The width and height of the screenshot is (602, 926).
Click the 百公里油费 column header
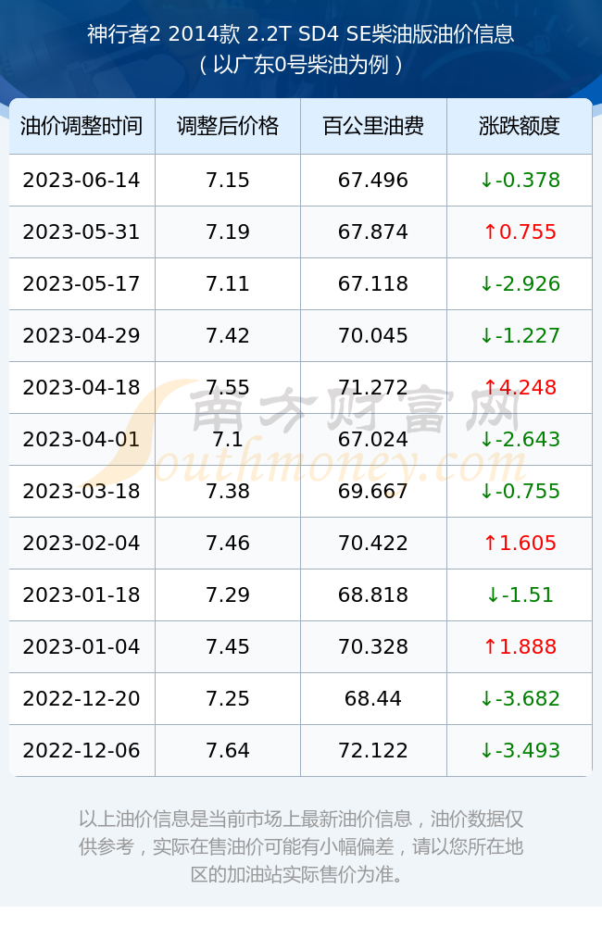373,126
